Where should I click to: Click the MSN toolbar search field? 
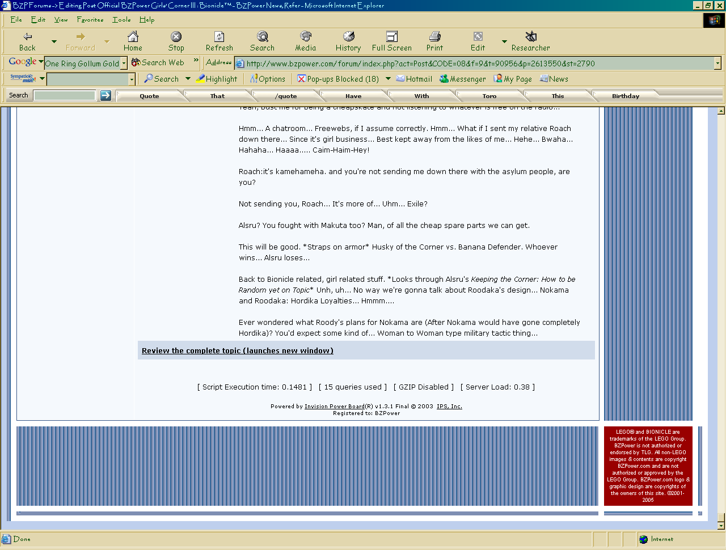(87, 79)
